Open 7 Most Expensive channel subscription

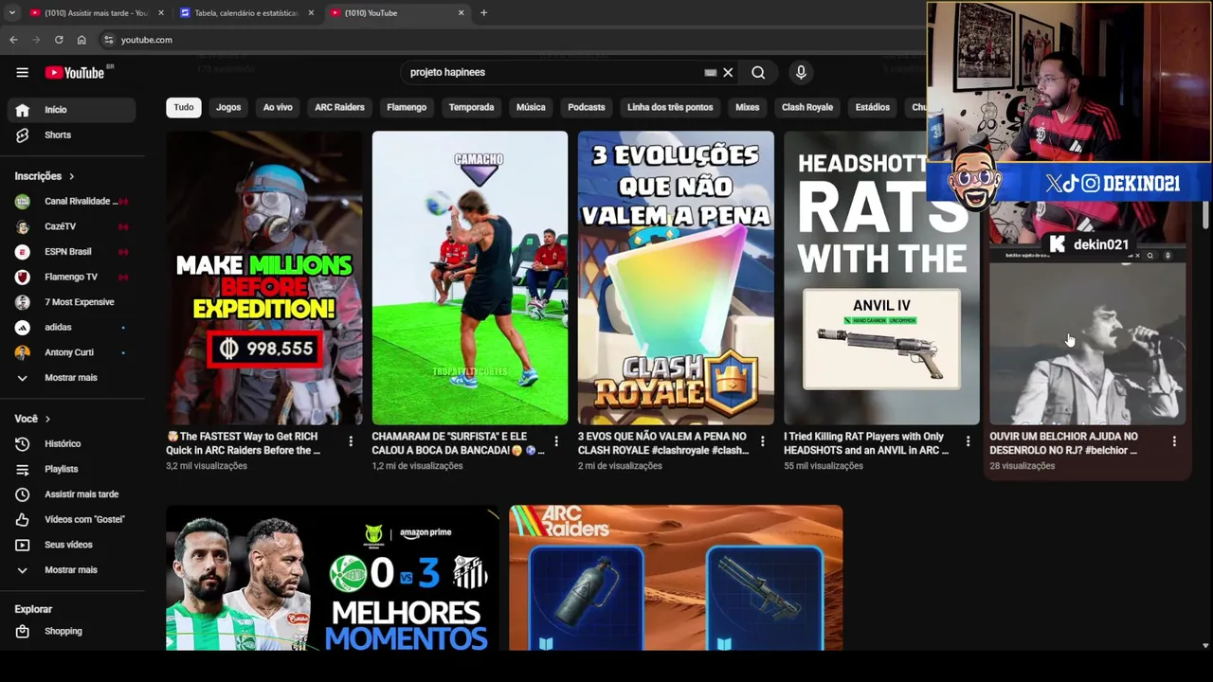click(x=72, y=302)
